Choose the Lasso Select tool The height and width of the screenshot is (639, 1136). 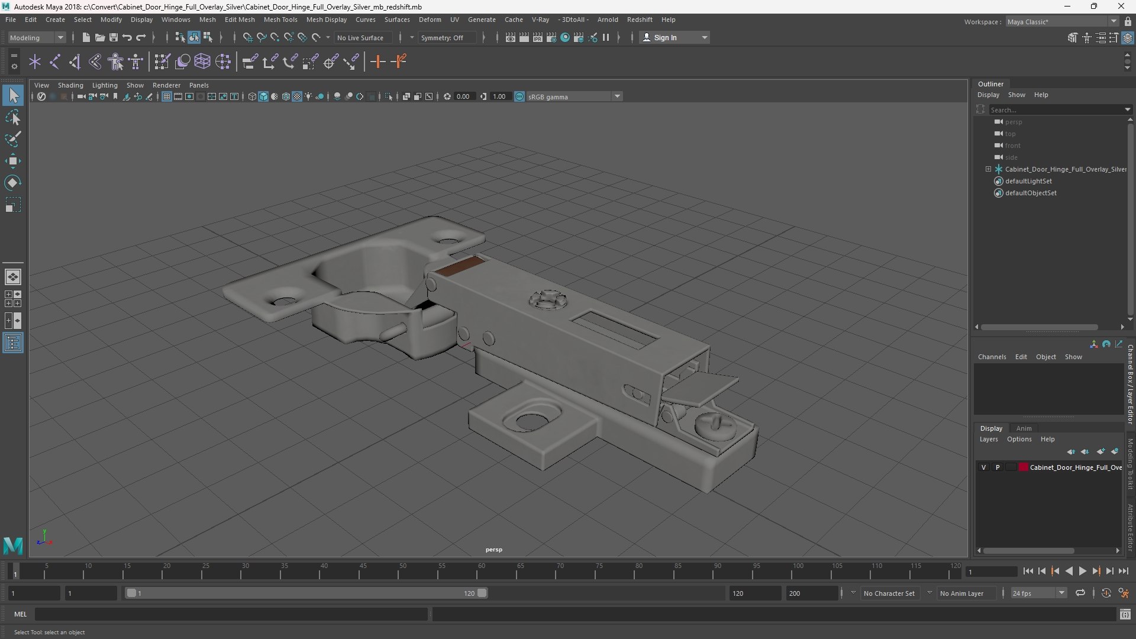tap(13, 118)
